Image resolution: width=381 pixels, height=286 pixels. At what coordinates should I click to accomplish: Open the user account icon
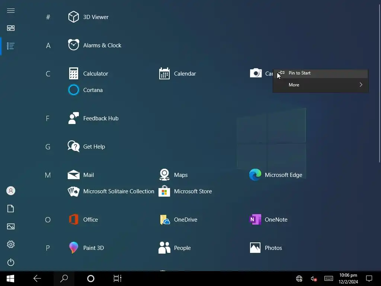[x=11, y=191]
